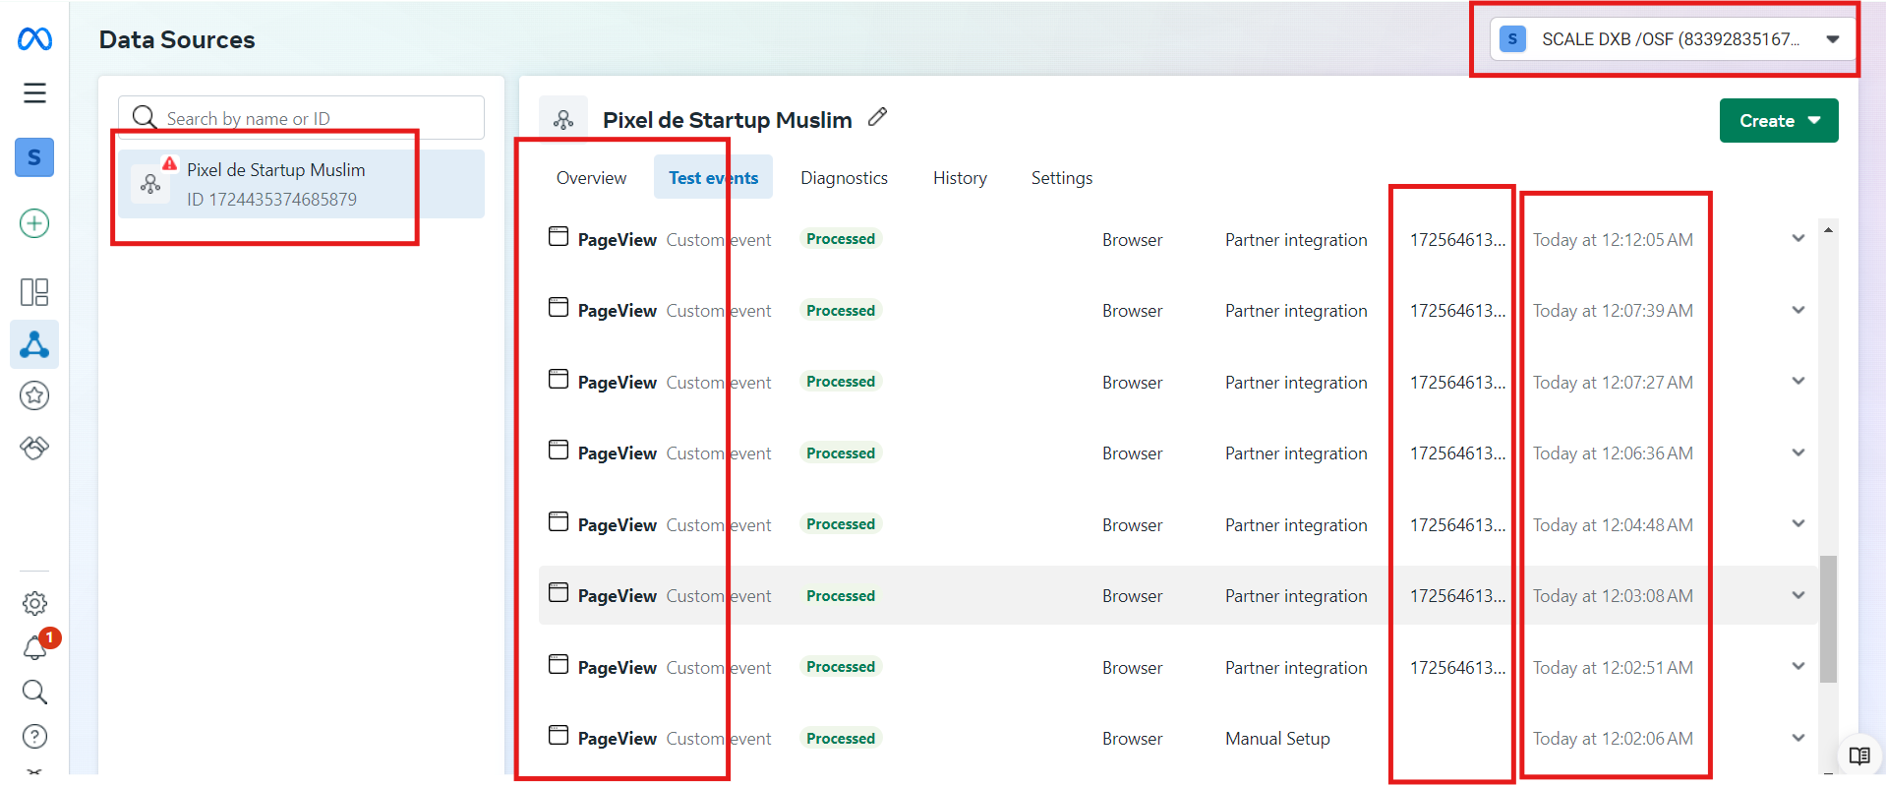
Task: Open the Diagnostics tab
Action: [x=844, y=178]
